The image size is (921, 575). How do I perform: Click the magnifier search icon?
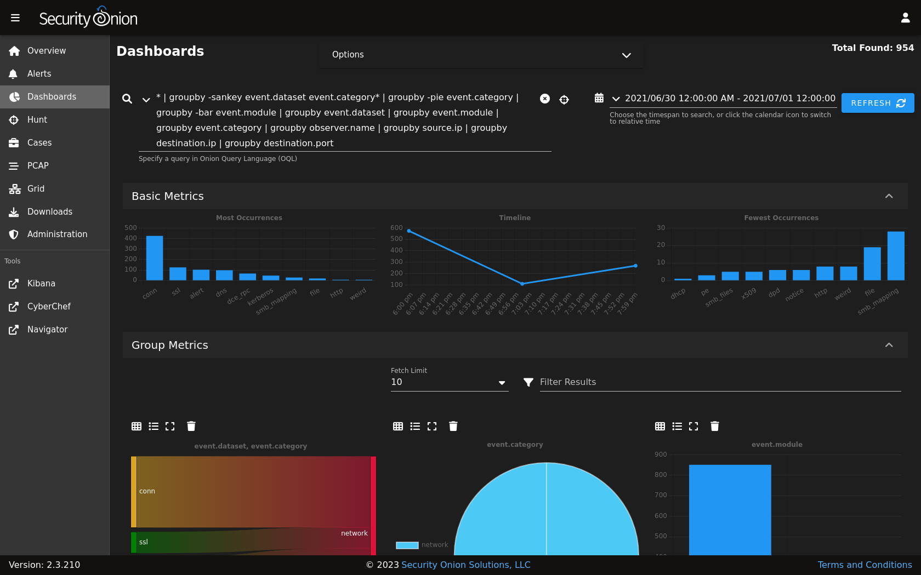127,99
